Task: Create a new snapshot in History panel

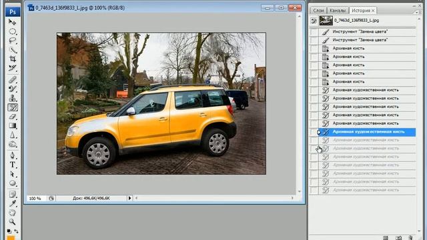Action: pos(398,238)
